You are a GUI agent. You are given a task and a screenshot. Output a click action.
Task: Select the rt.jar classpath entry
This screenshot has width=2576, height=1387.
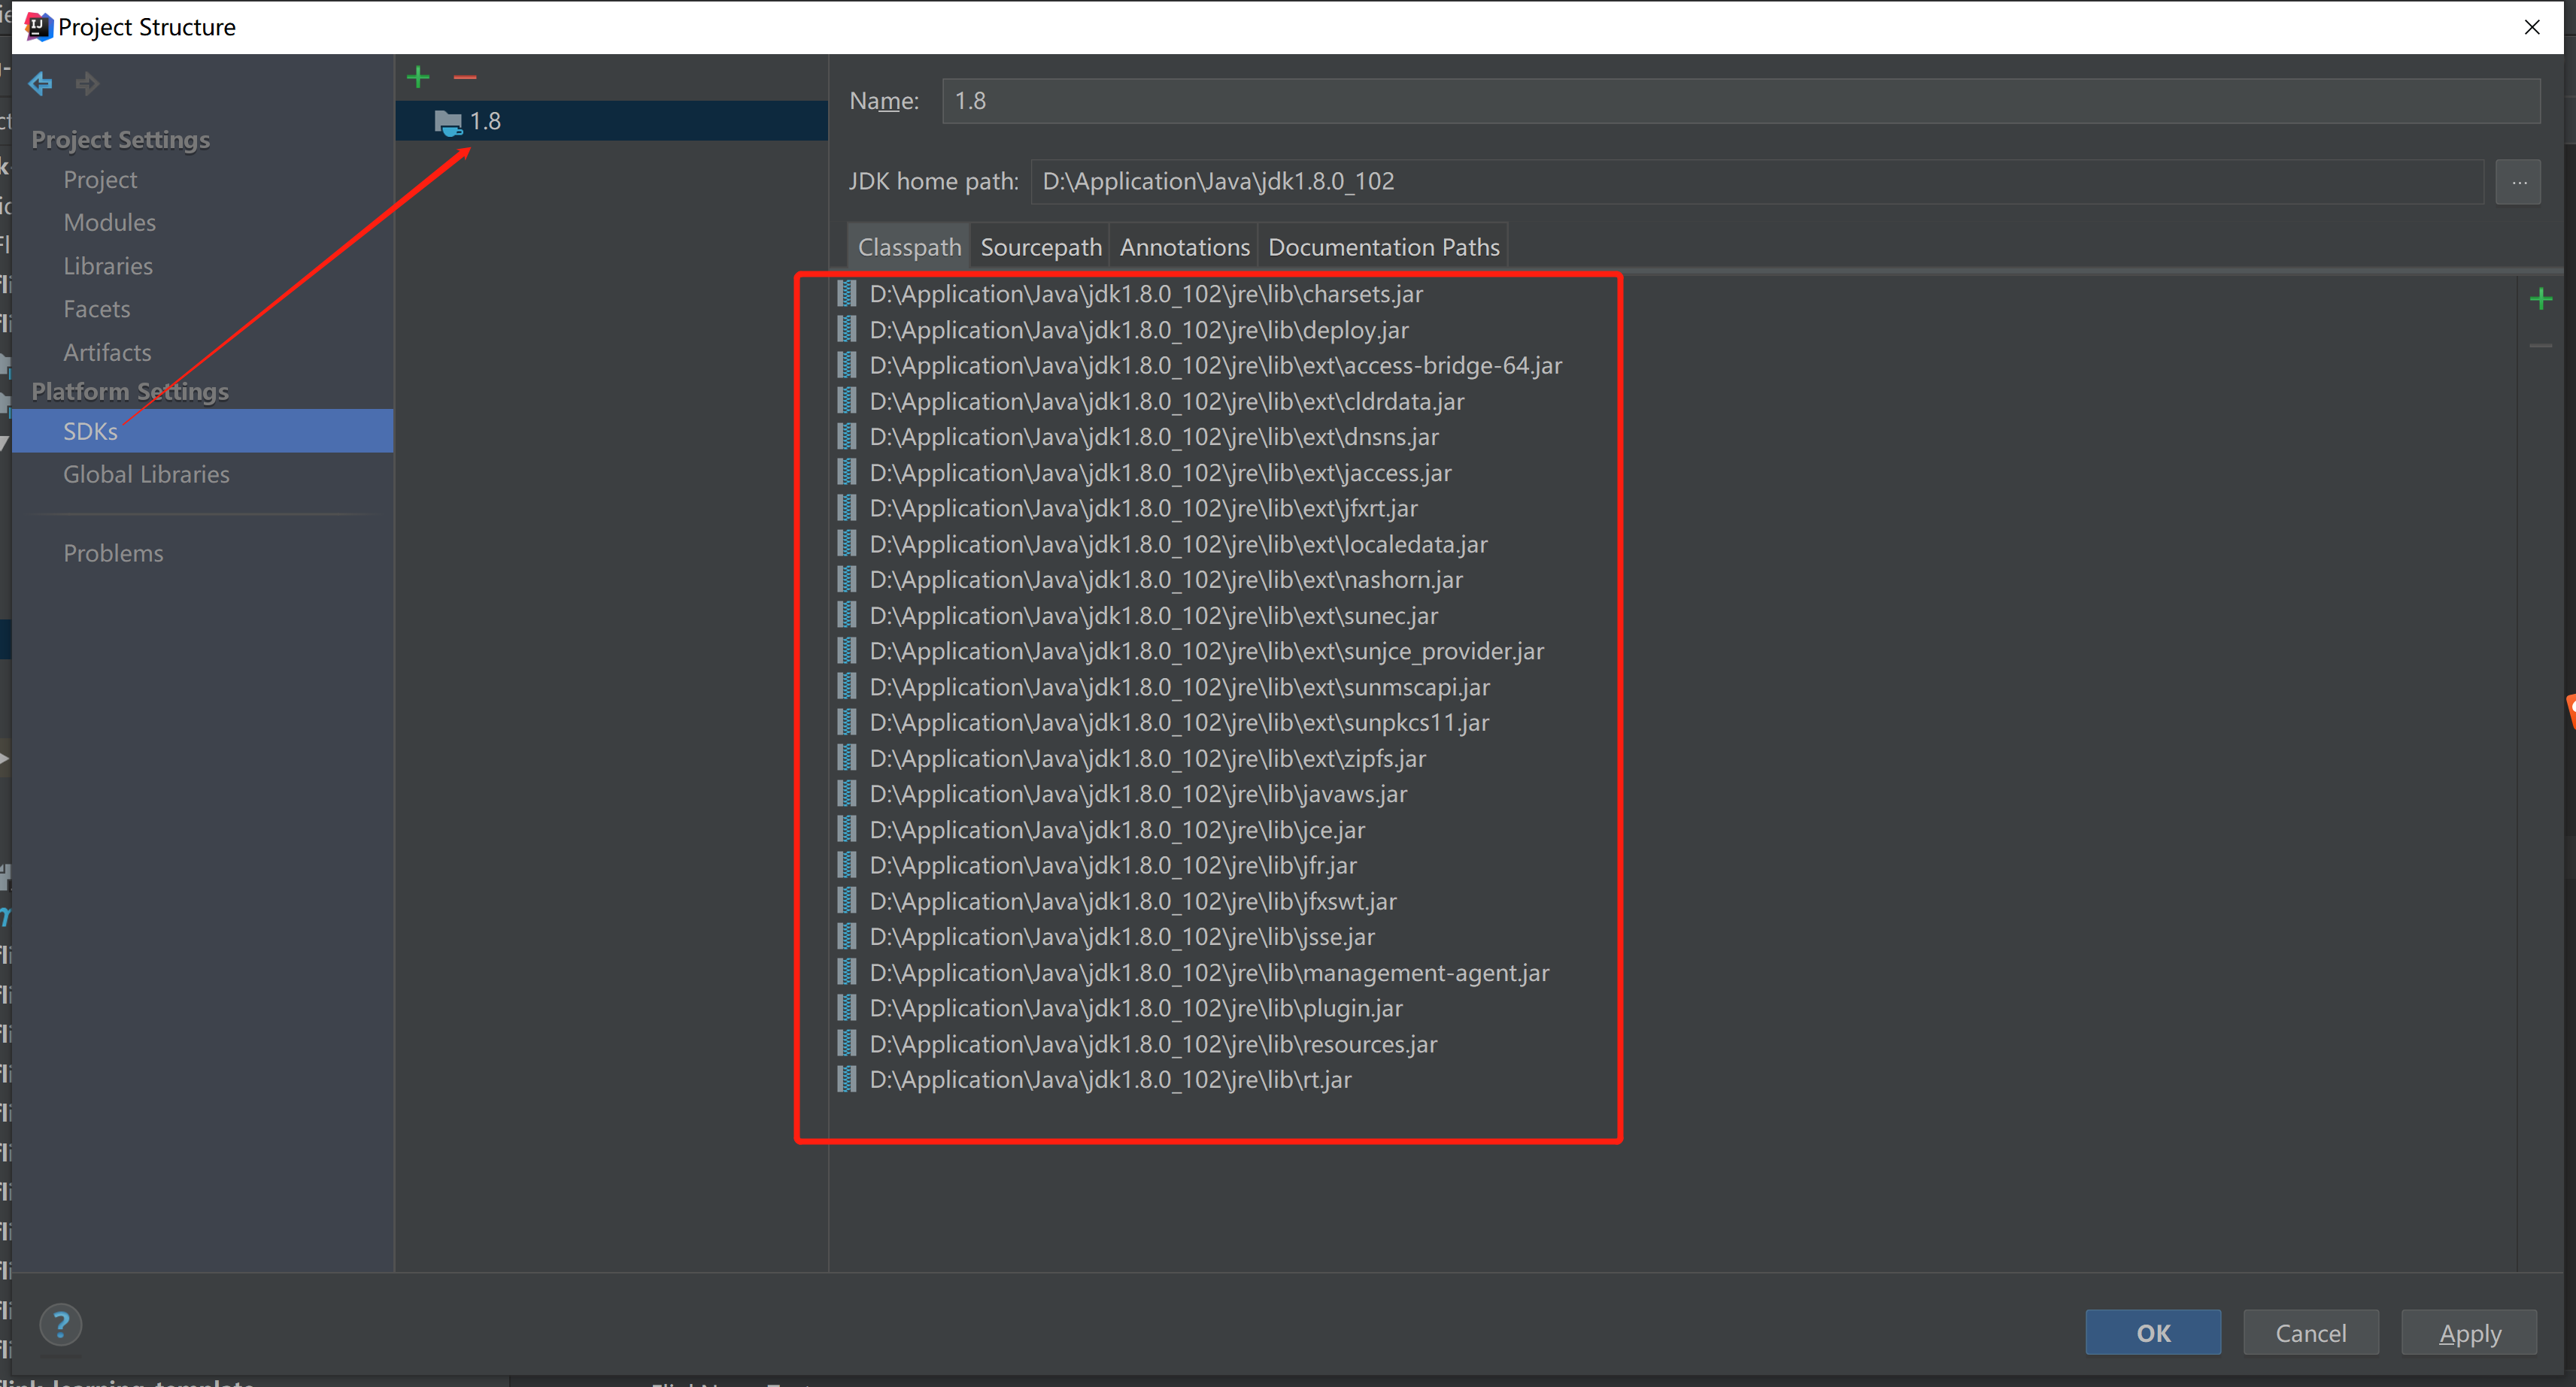pos(1110,1080)
